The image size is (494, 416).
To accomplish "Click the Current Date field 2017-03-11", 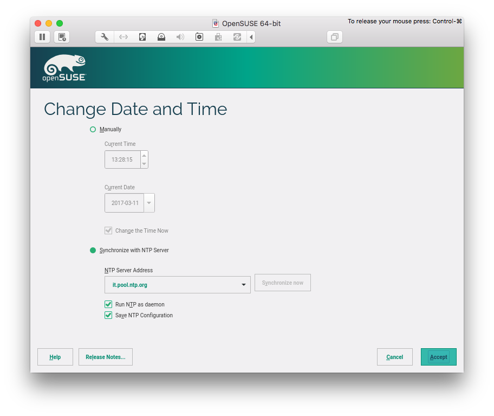I will 125,203.
